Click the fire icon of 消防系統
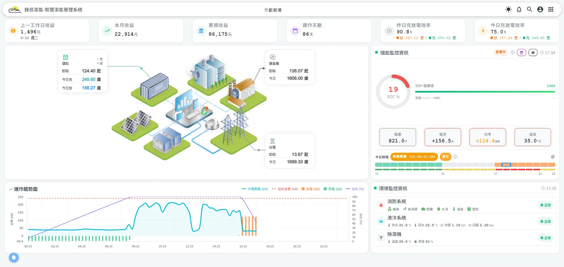Screen dimensions: 564x267 coord(381,205)
